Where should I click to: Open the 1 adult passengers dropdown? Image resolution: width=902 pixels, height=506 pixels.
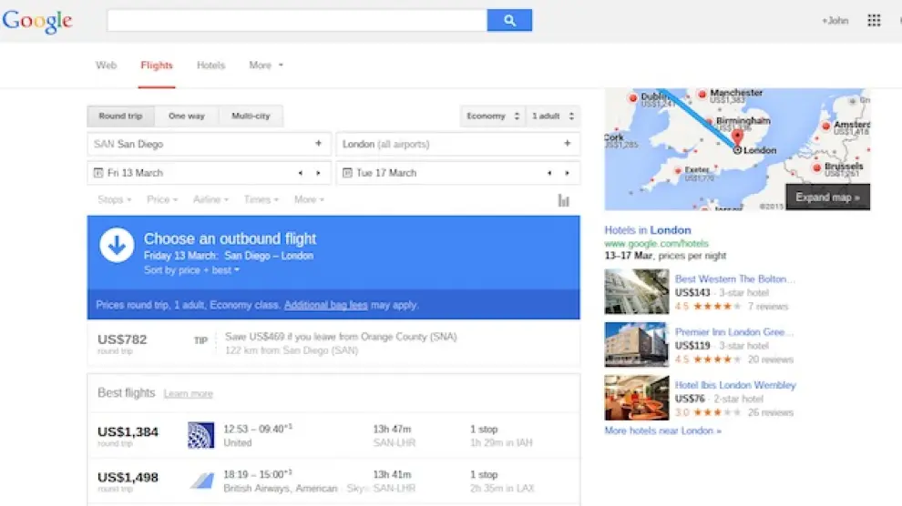click(553, 116)
